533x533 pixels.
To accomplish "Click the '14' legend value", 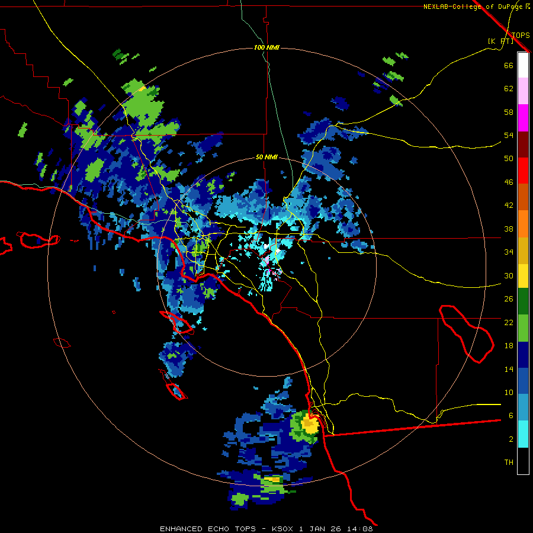I will [509, 369].
